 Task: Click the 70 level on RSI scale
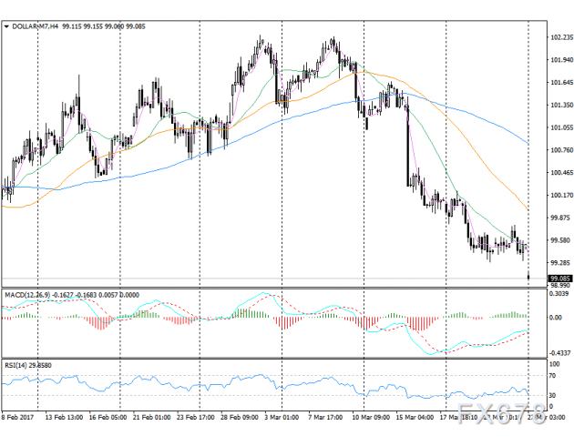point(552,376)
